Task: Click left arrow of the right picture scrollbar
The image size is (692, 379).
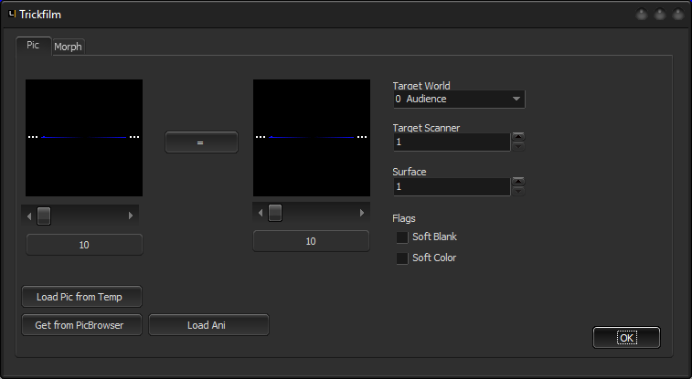Action: 261,213
